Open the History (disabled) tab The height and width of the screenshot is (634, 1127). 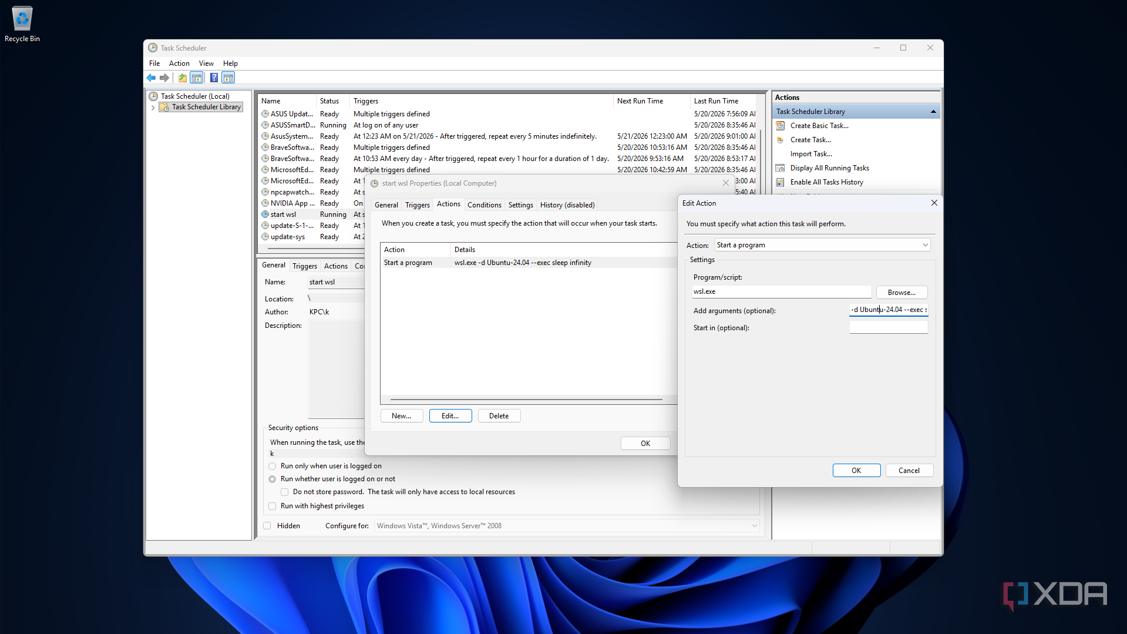point(567,205)
